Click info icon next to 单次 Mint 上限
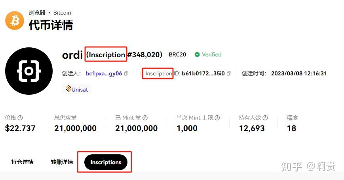Image resolution: width=344 pixels, height=180 pixels. pyautogui.click(x=217, y=118)
